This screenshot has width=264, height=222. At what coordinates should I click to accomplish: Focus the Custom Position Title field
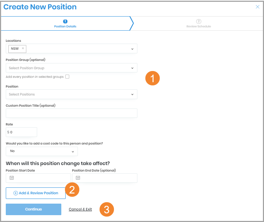71,113
